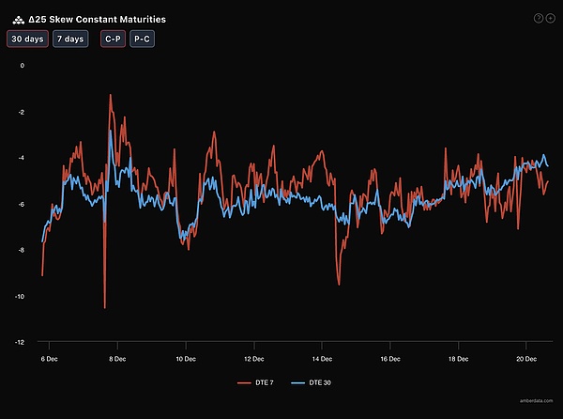Screen dimensions: 563x419
Task: Select the C-P skew mode
Action: [x=113, y=39]
